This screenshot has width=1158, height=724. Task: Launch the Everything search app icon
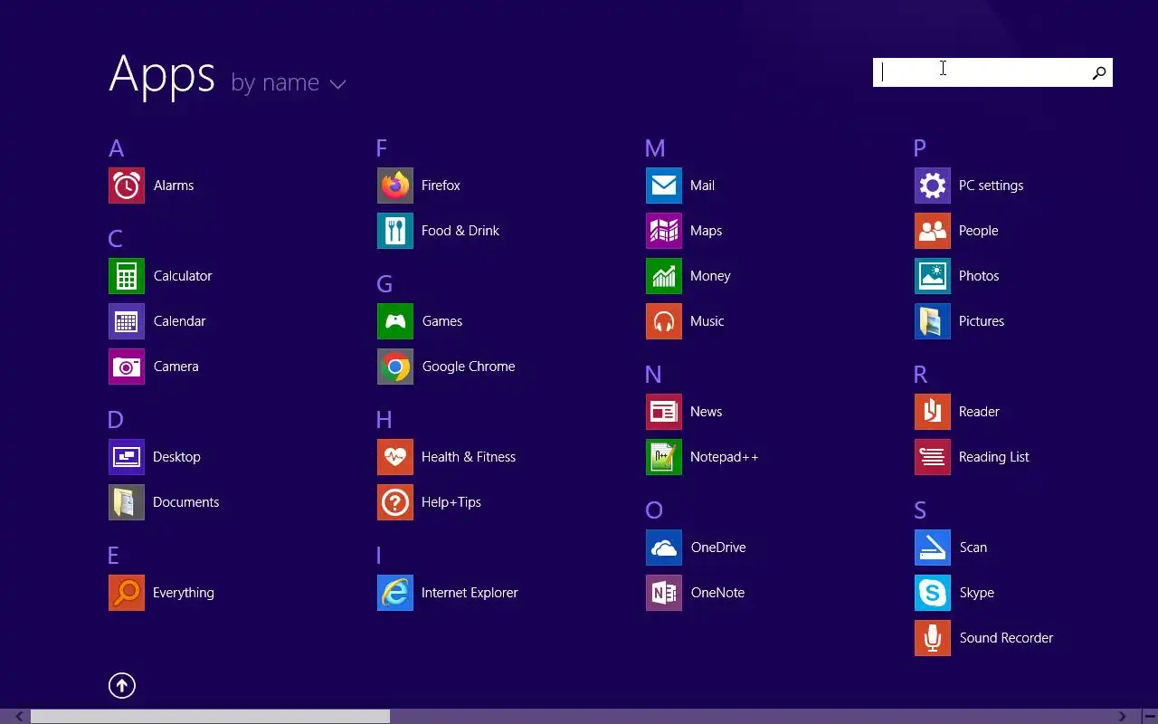(127, 593)
